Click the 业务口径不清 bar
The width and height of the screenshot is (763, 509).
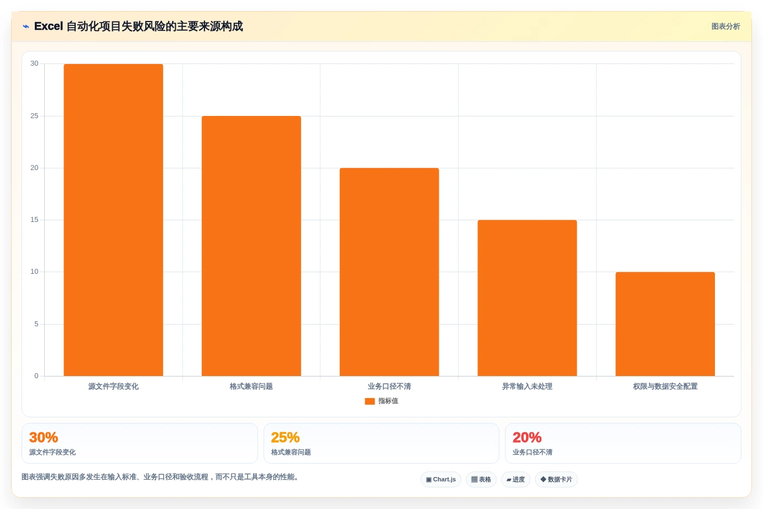390,272
